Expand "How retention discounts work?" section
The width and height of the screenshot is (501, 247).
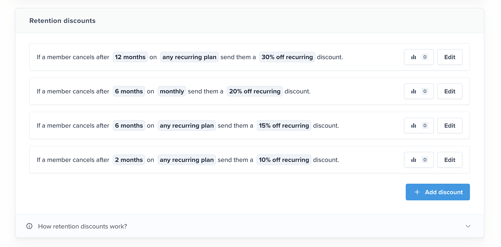(82, 226)
